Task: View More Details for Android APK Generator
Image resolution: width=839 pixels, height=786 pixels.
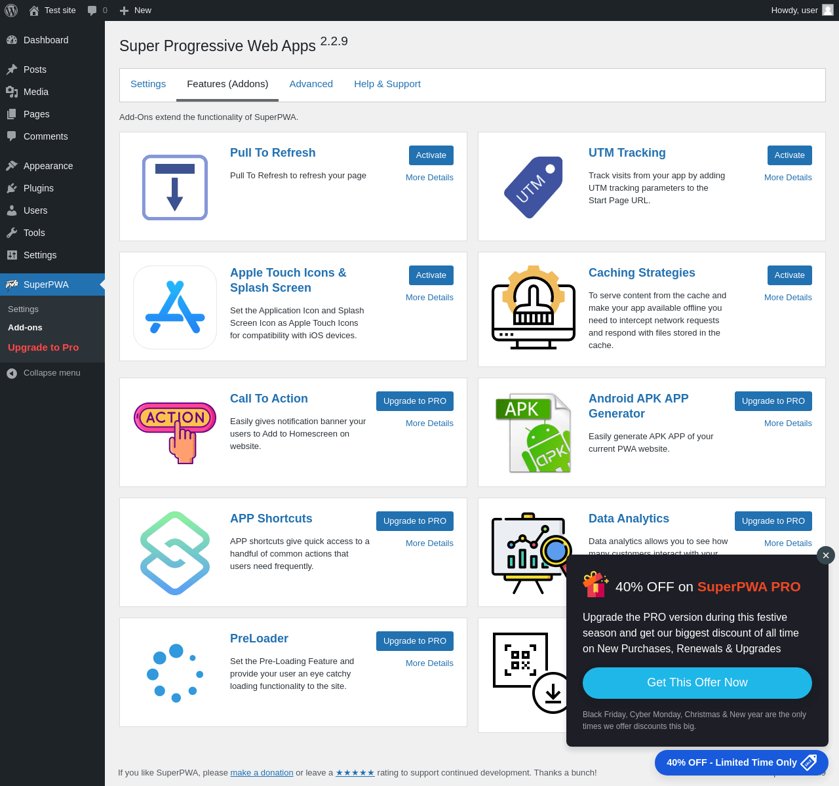Action: tap(788, 423)
